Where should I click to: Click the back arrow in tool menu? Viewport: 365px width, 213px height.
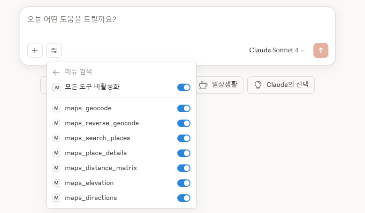coord(56,72)
